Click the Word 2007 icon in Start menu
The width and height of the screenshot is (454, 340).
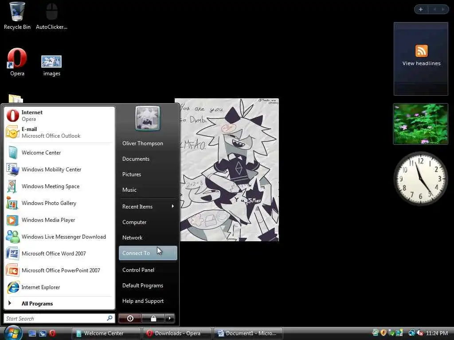[x=13, y=254]
